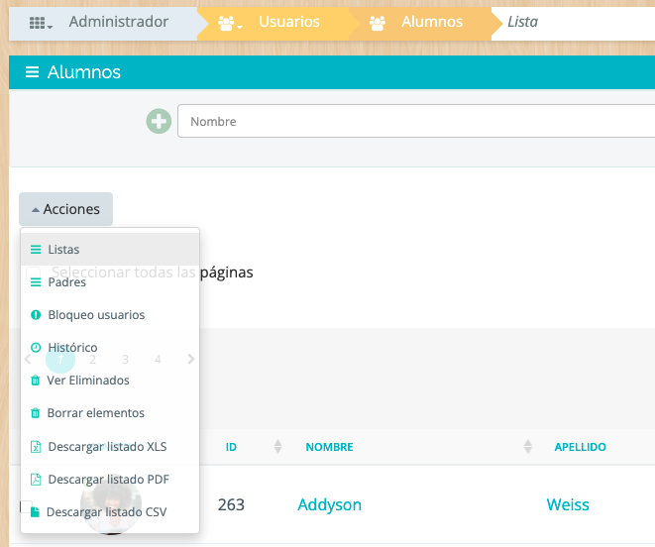Sort by the ID column header
Screen dimensions: 655x547
pos(231,447)
